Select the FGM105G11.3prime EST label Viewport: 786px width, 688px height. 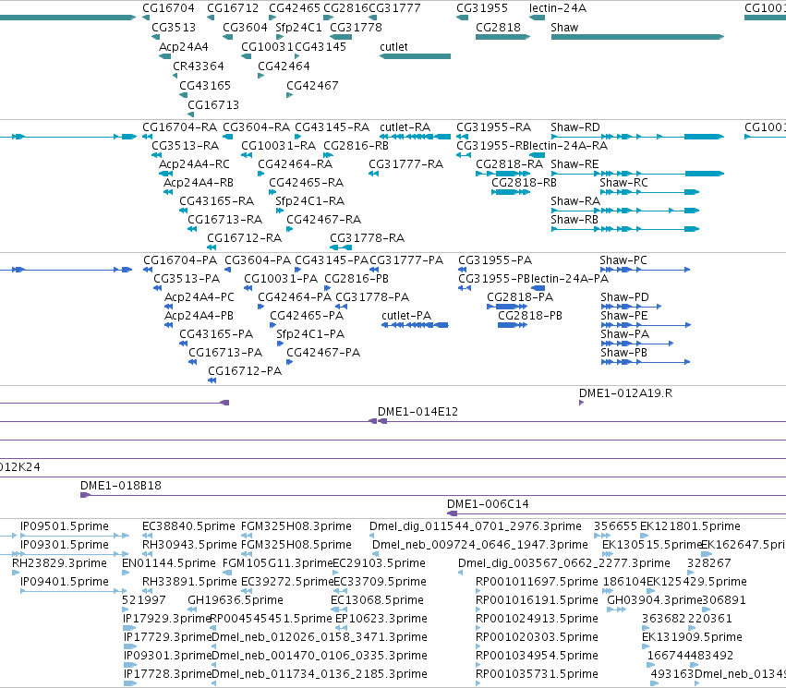tap(278, 563)
